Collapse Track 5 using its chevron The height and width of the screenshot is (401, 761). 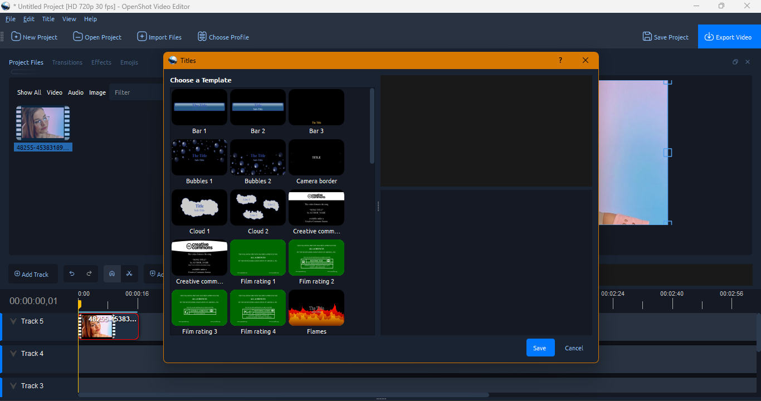pos(13,321)
